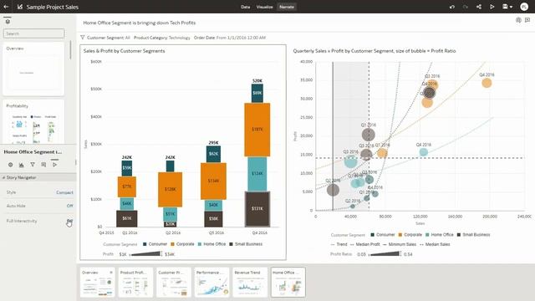Adjust the Profit Ratio 0.03–0.54 size legend
This screenshot has height=301, width=535.
point(385,254)
